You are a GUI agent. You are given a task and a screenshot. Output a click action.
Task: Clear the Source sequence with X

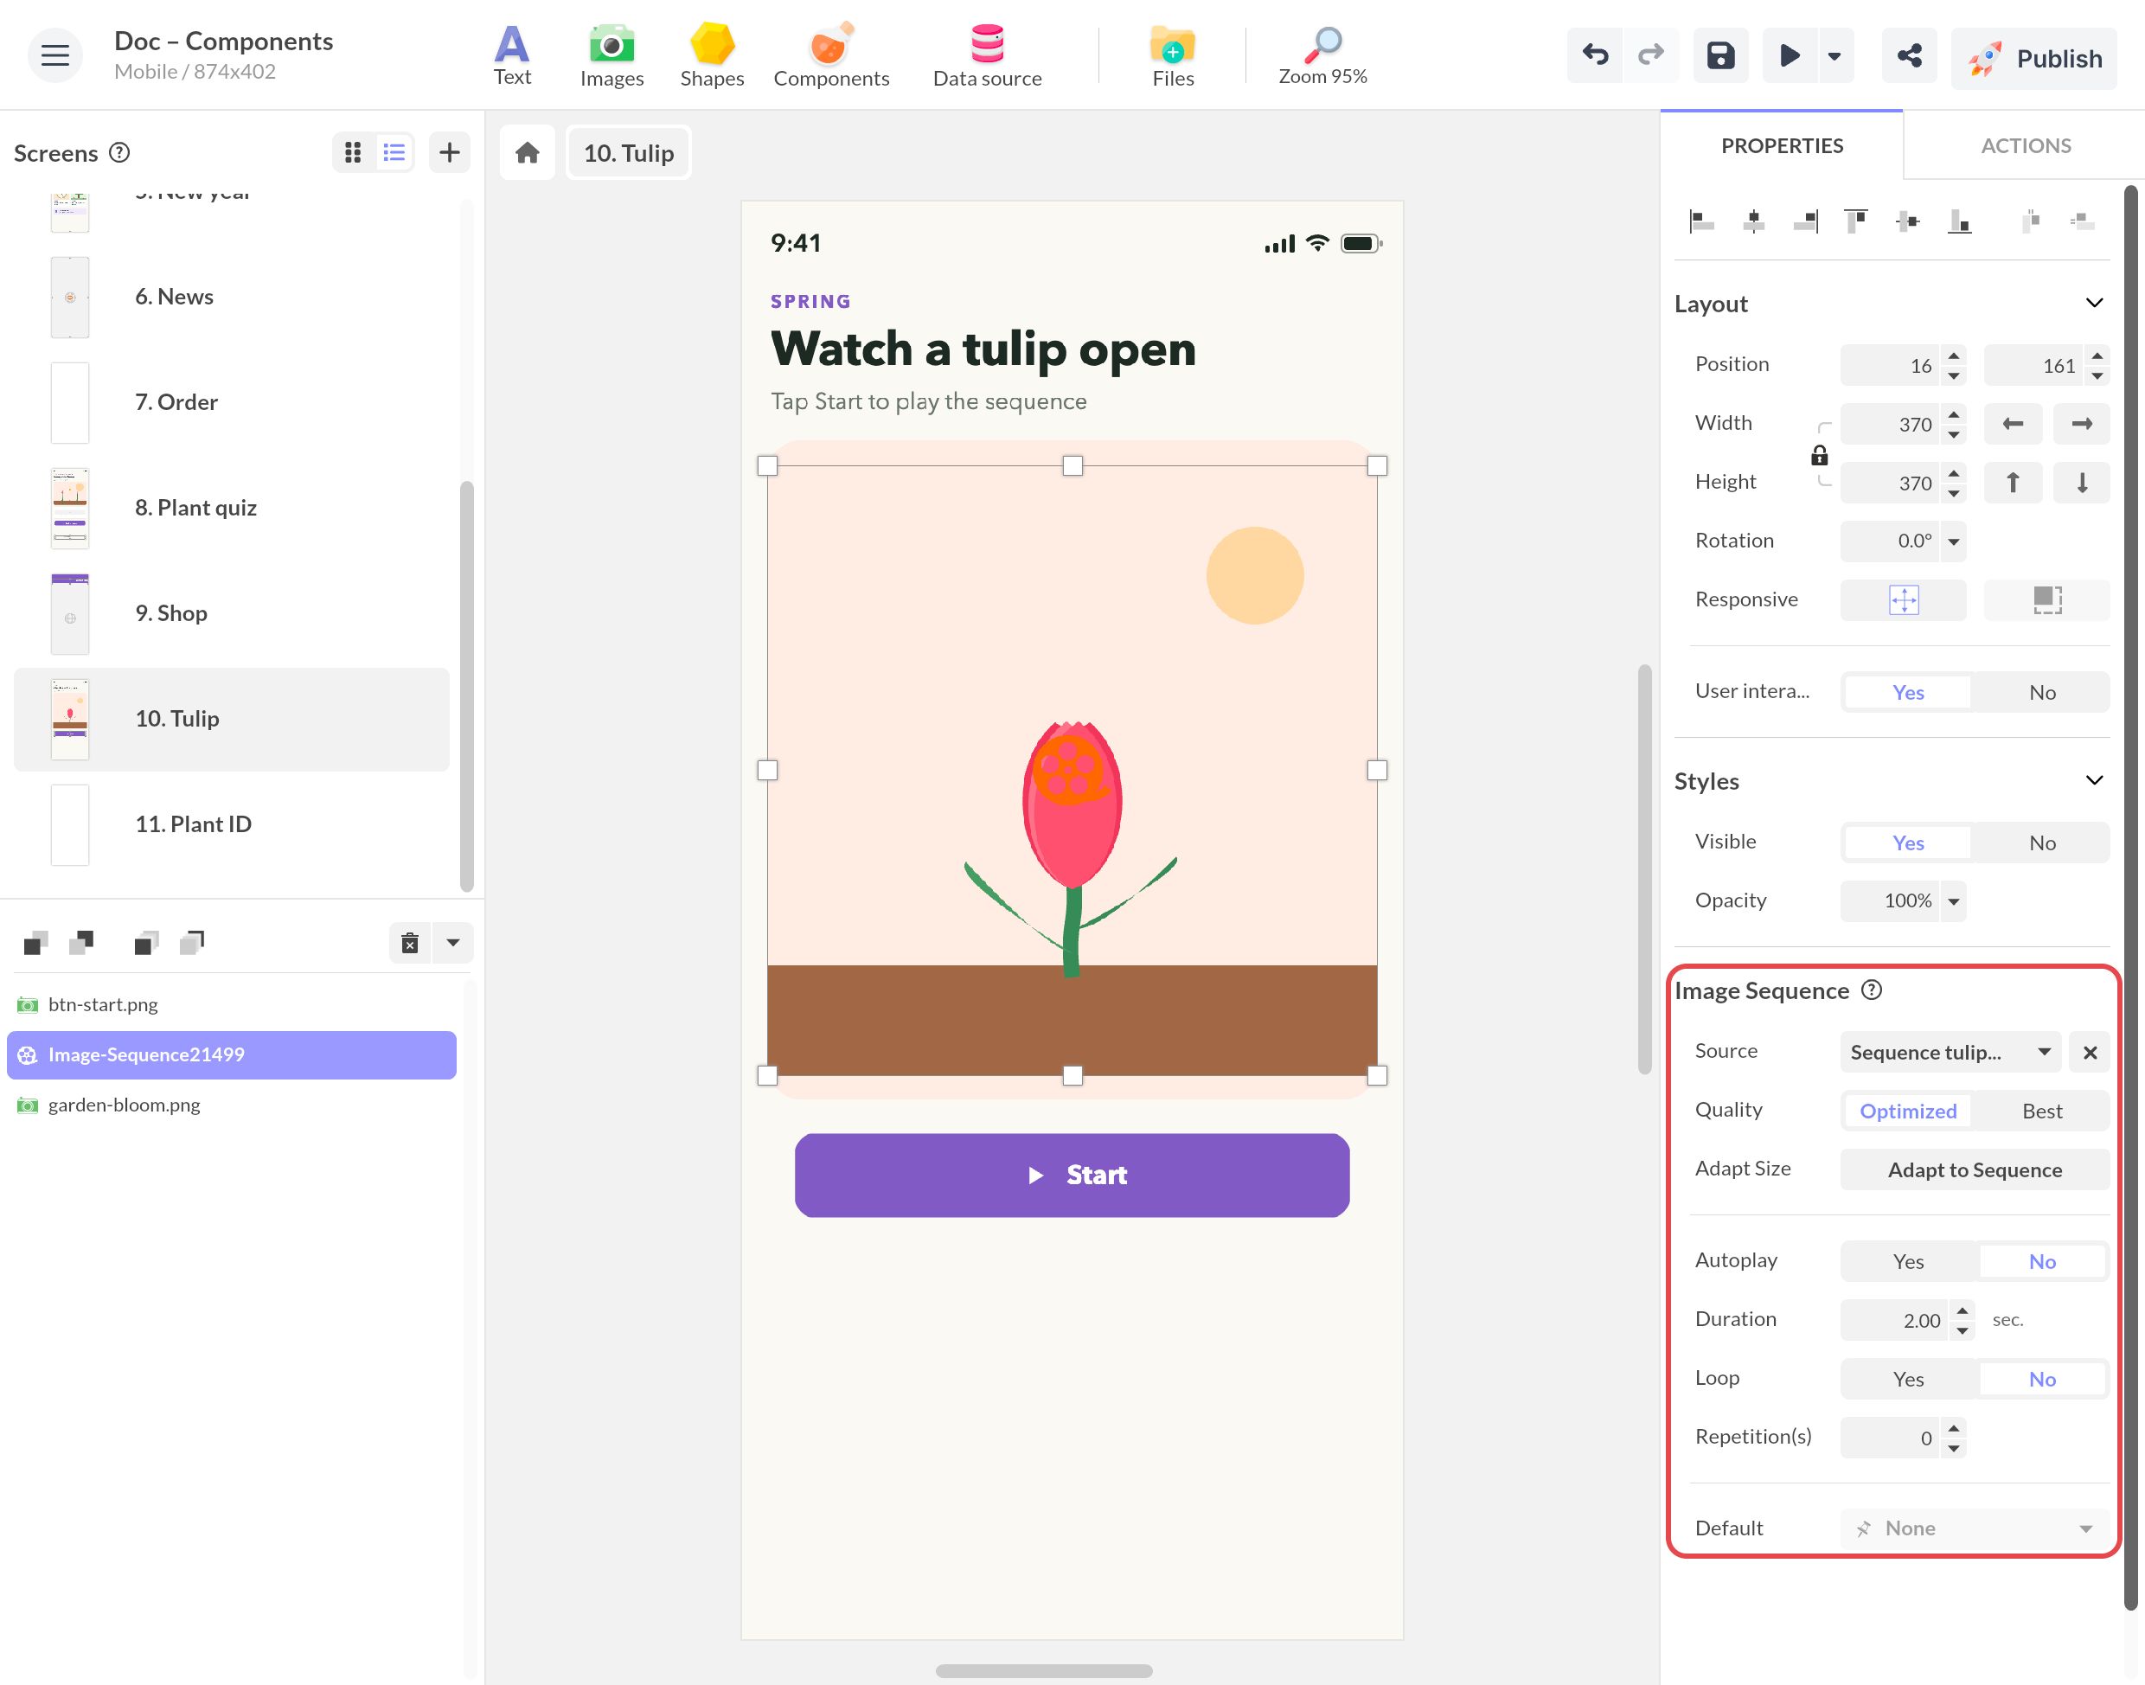coord(2090,1053)
